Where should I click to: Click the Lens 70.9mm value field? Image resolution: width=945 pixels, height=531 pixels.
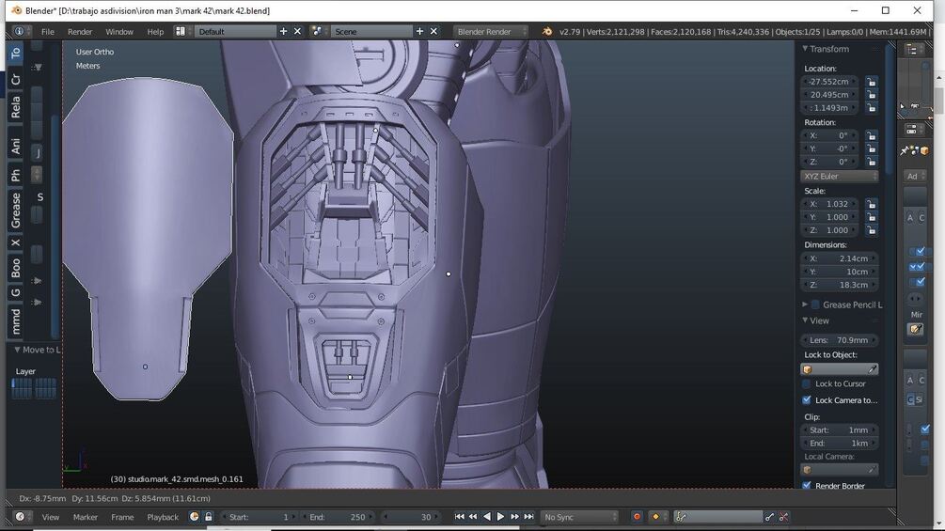(839, 340)
